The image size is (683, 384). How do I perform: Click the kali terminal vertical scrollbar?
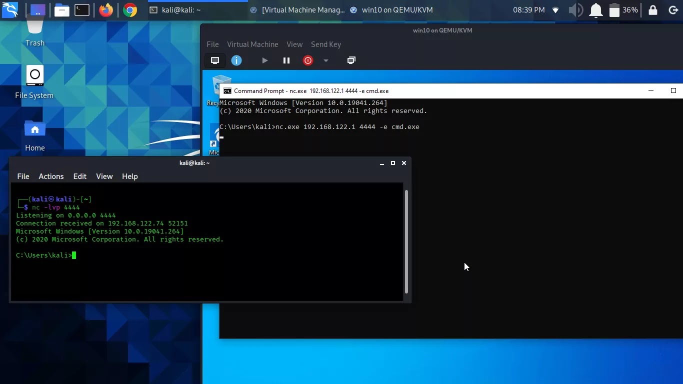click(406, 242)
